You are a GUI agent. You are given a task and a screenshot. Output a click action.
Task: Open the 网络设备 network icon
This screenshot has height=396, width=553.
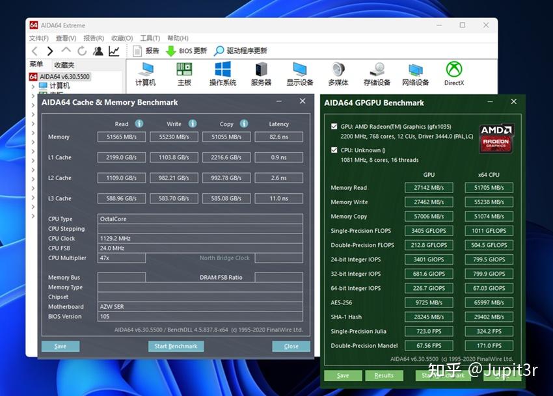416,74
